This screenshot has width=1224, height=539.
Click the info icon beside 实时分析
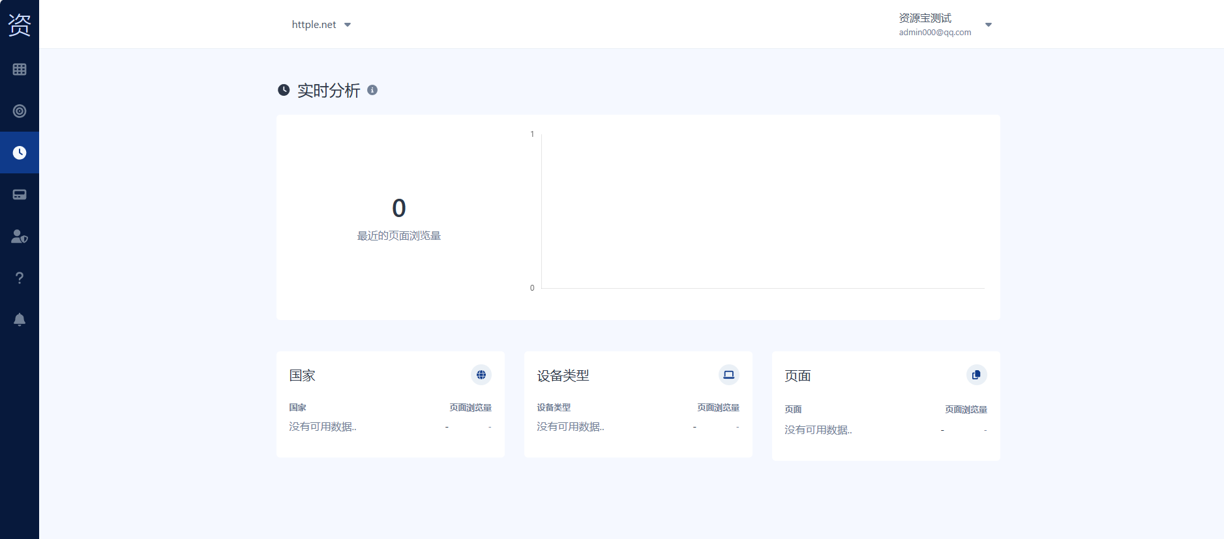point(372,90)
